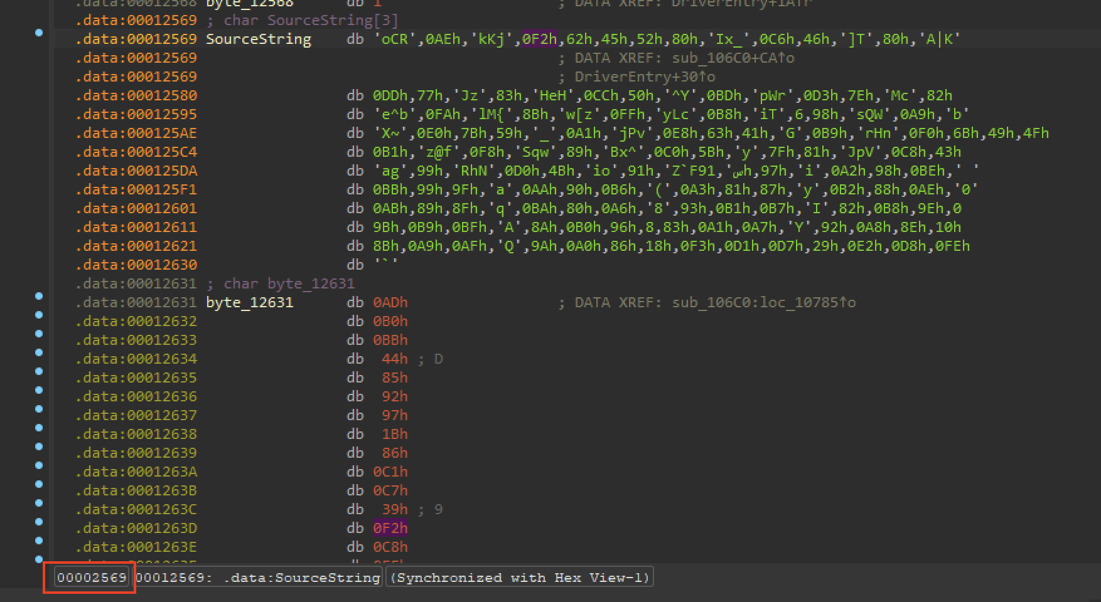Image resolution: width=1101 pixels, height=602 pixels.
Task: Select highlighted 0F2h in SourceString row
Action: (x=540, y=39)
